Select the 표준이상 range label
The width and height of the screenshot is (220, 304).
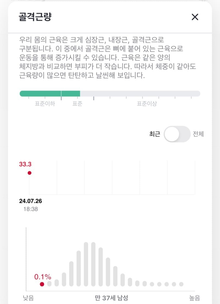click(147, 104)
